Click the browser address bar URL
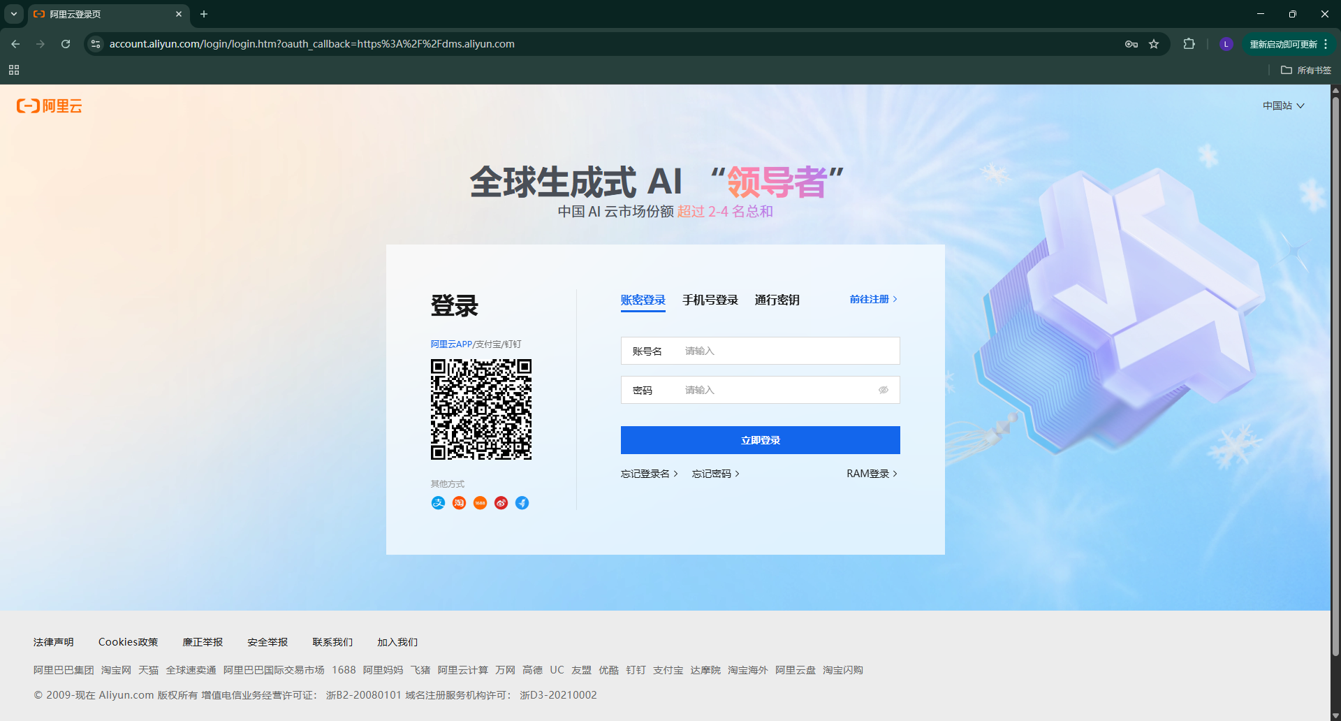 (x=312, y=44)
